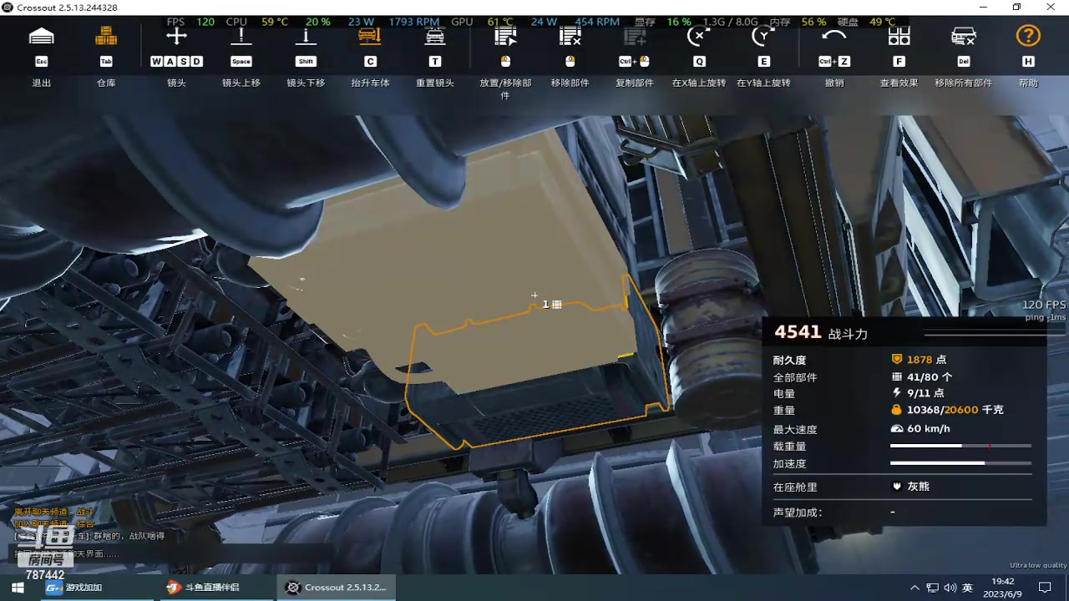The image size is (1069, 601).
Task: Click the 移除所有部件 remove all parts icon
Action: (x=964, y=36)
